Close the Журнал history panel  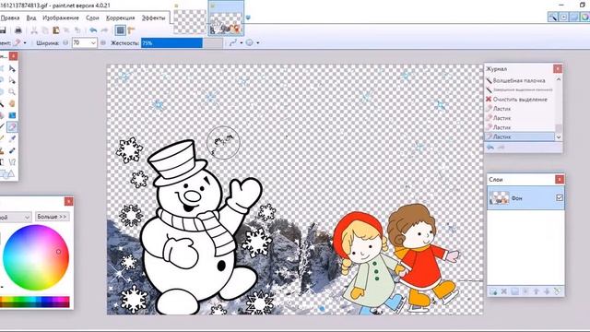[557, 68]
